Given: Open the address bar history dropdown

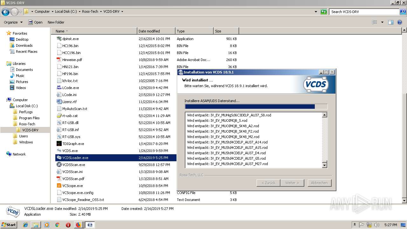Looking at the screenshot, I should 316,12.
